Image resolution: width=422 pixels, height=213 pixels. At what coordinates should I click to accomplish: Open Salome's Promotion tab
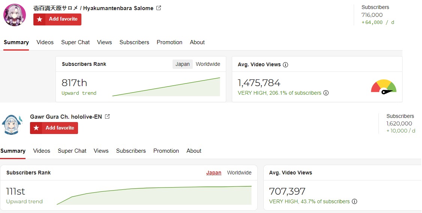pos(170,42)
